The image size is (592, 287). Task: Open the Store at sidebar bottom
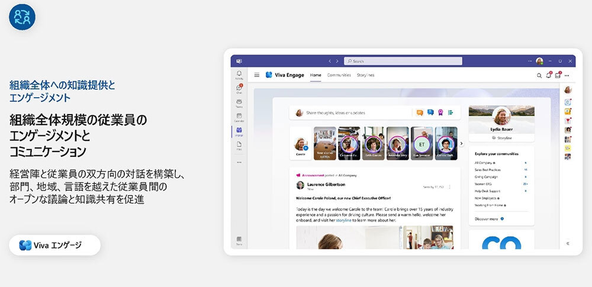click(239, 241)
